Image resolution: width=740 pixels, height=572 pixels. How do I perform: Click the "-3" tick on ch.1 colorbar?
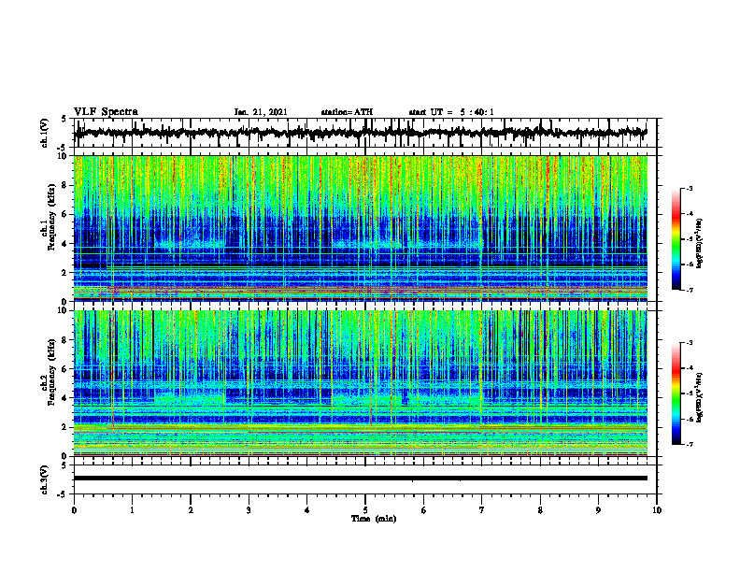(x=690, y=188)
